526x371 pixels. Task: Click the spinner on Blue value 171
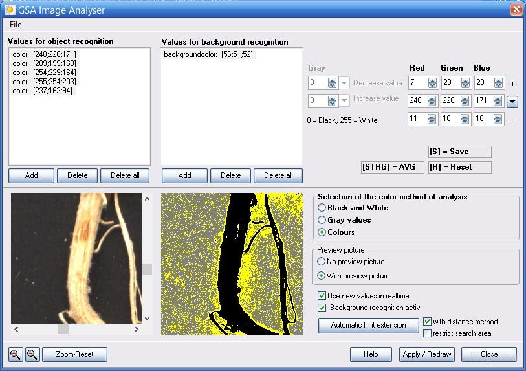pos(498,102)
